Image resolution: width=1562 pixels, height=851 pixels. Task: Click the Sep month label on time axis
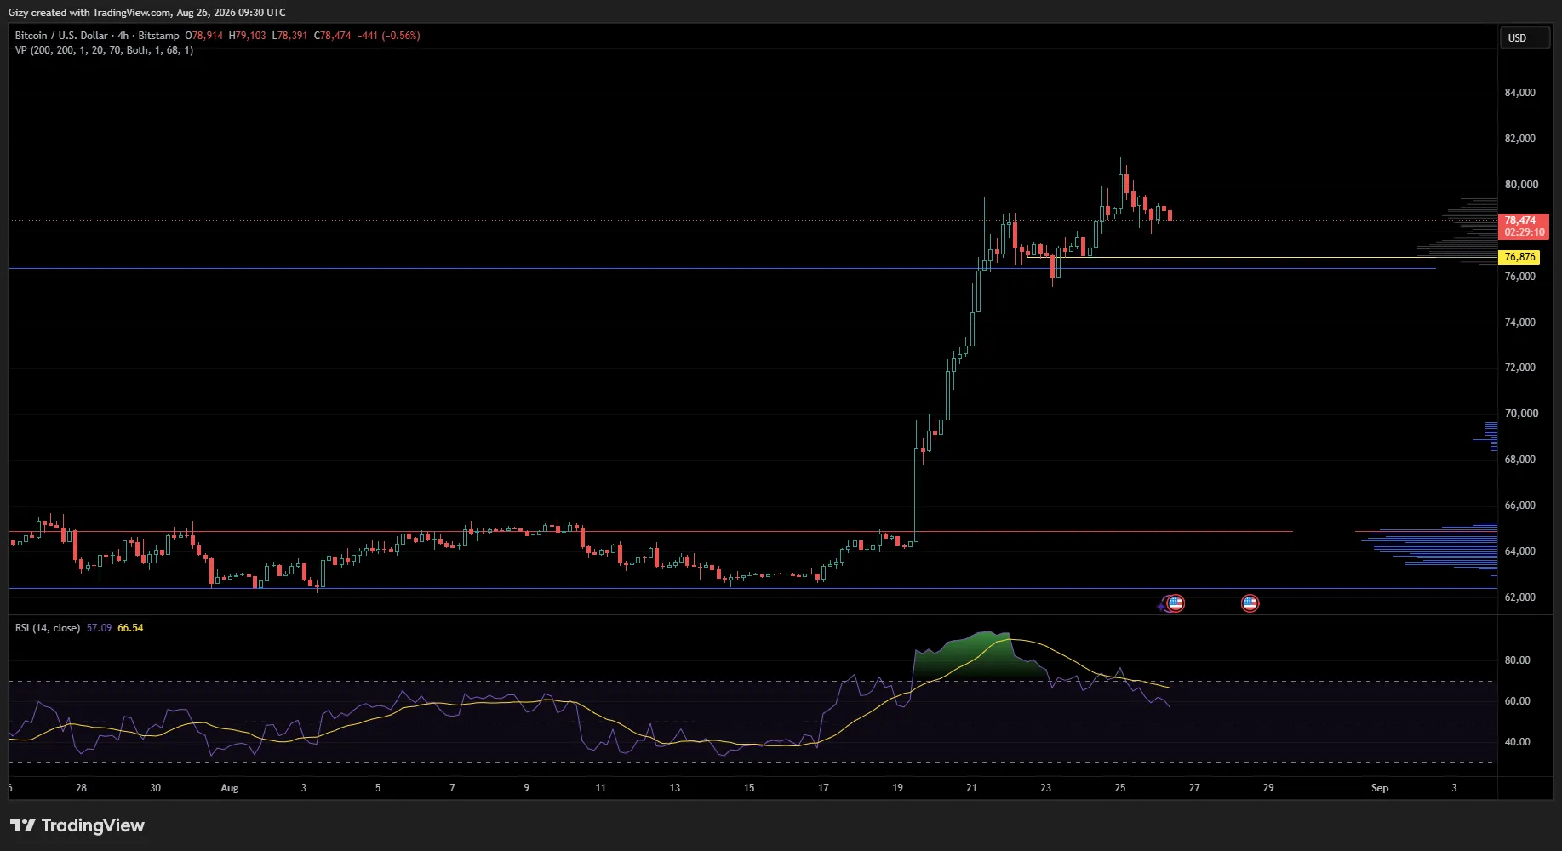point(1380,788)
